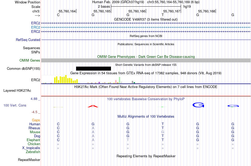The image size is (251, 166).
Task: Open the OMIM Gene Phenotypes track title
Action: pyautogui.click(x=146, y=57)
